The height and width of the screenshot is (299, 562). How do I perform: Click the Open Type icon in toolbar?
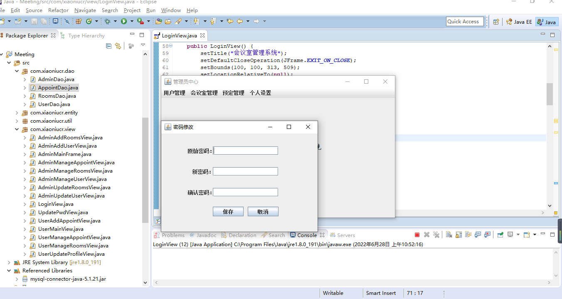[x=158, y=21]
